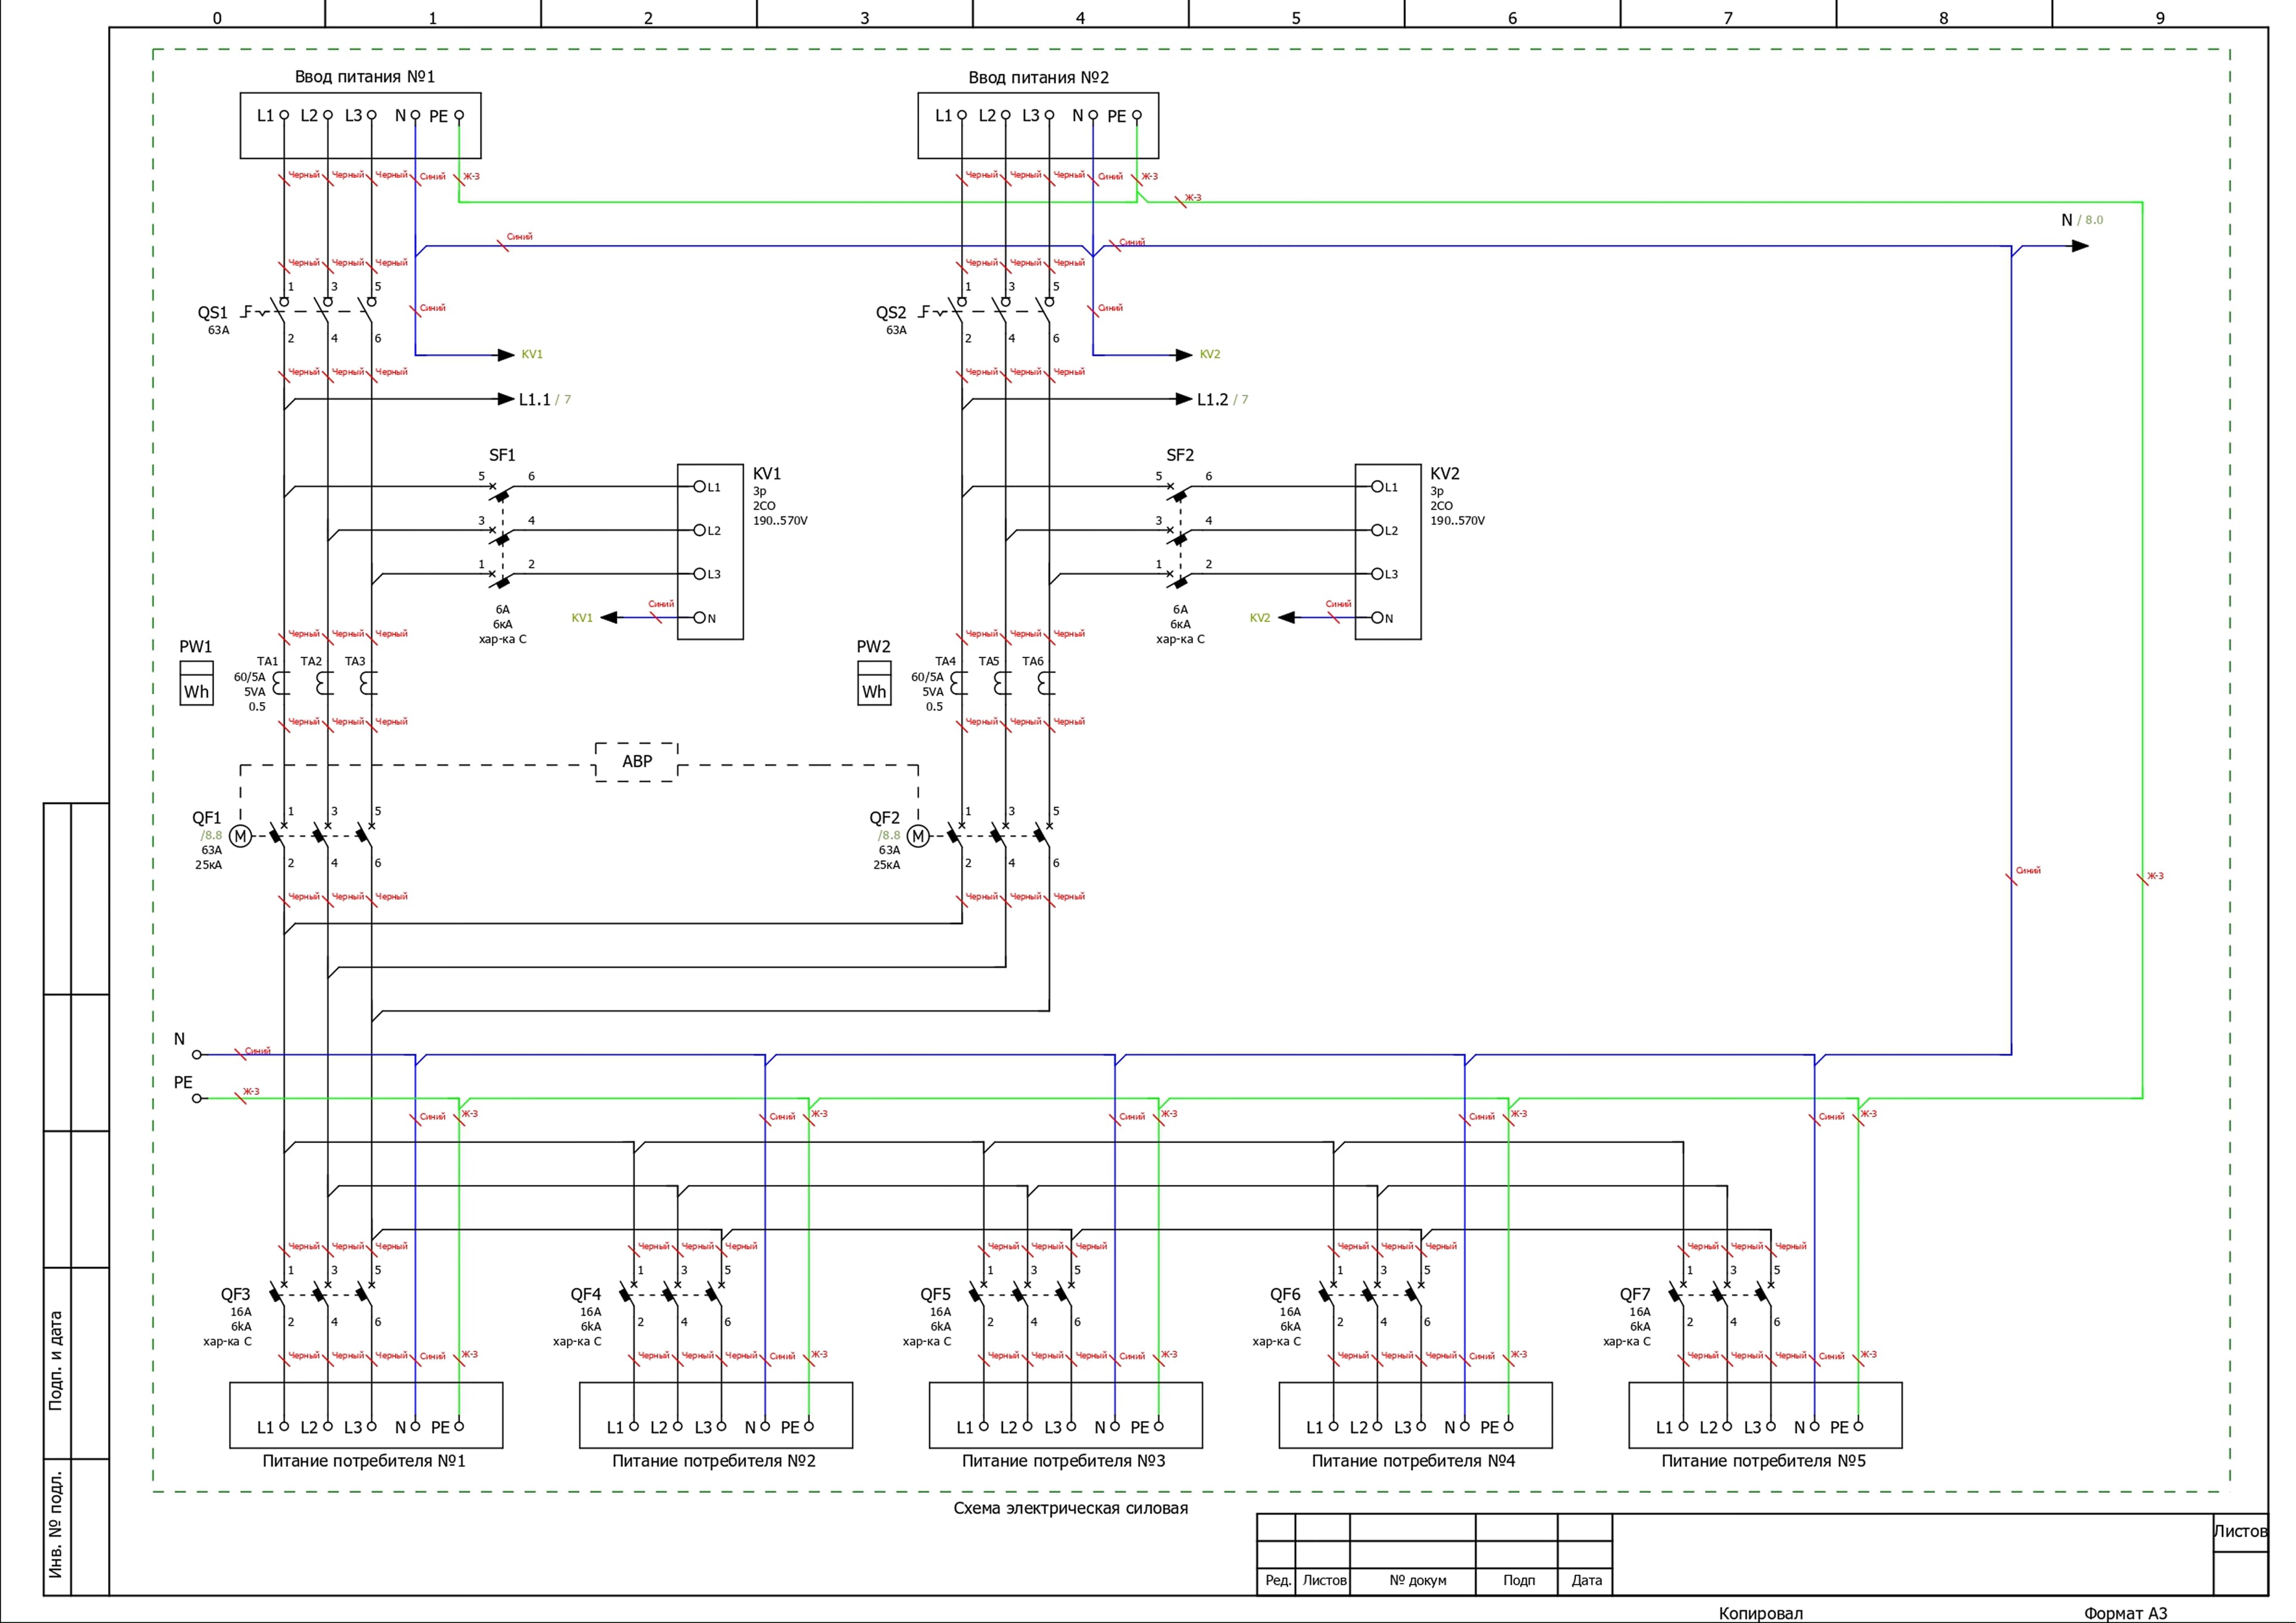Select QF1 motor drive M symbol
The height and width of the screenshot is (1623, 2296).
(x=240, y=836)
